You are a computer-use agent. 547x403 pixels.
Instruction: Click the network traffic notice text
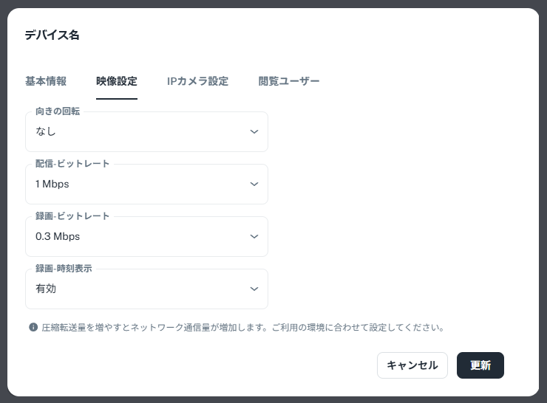pos(242,326)
